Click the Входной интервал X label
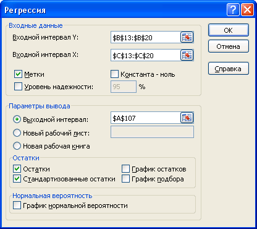The width and height of the screenshot is (257, 229). click(x=45, y=54)
